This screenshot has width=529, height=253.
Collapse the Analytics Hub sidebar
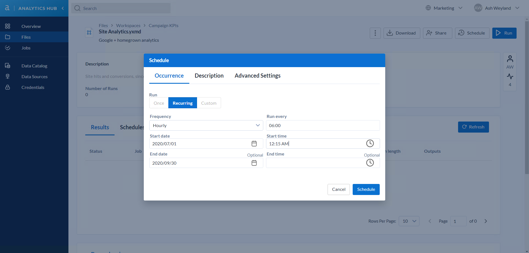click(x=63, y=8)
